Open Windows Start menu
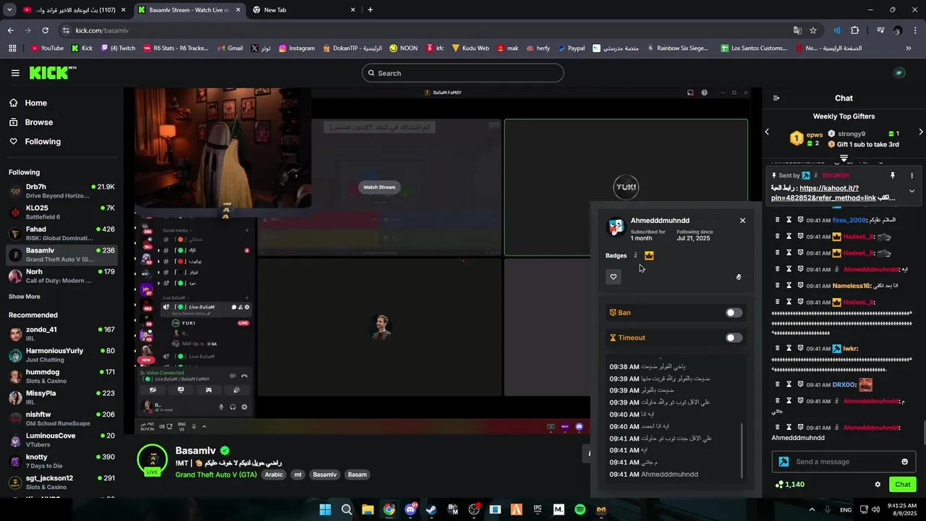This screenshot has height=521, width=926. click(325, 509)
